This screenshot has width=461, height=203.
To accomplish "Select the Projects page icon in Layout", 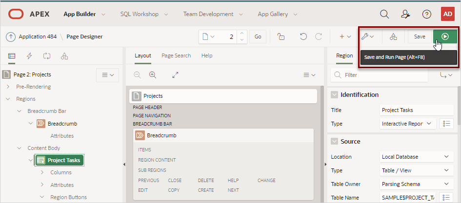I will 137,96.
